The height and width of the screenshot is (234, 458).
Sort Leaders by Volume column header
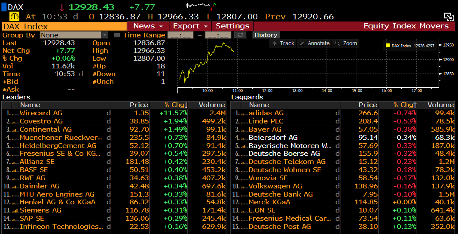(x=207, y=105)
